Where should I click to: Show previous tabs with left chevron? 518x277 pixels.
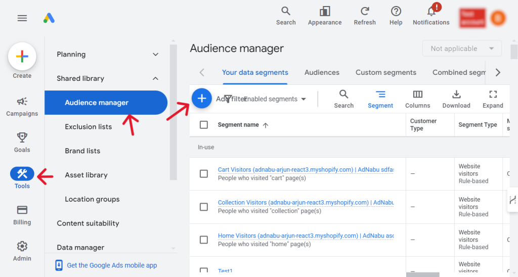point(202,72)
